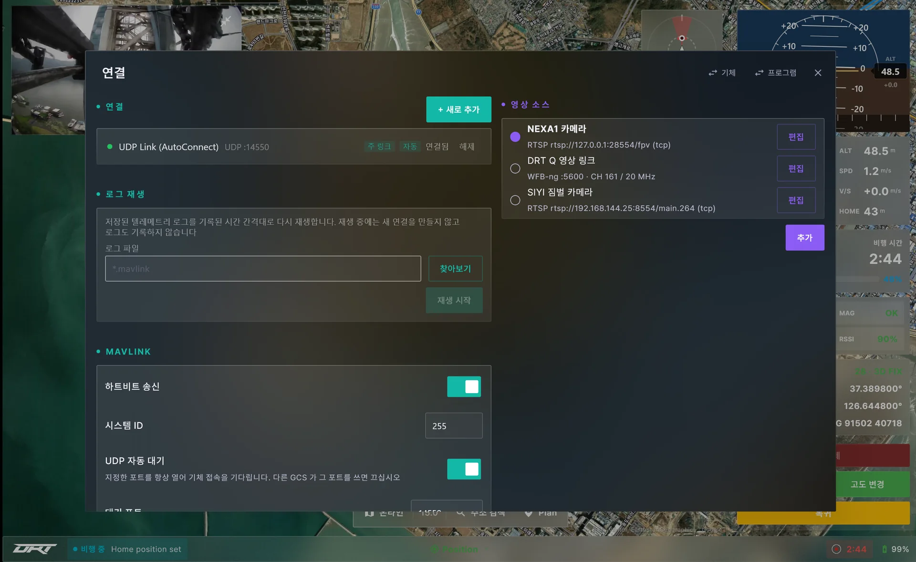Toggle UDP 자동 대기 switch

click(x=464, y=469)
